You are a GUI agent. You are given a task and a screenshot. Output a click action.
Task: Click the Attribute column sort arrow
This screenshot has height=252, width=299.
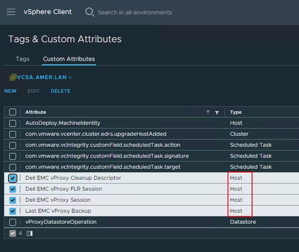pos(208,112)
